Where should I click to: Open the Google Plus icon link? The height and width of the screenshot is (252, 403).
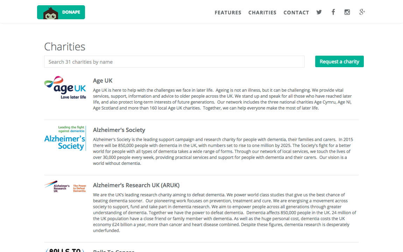tap(362, 12)
